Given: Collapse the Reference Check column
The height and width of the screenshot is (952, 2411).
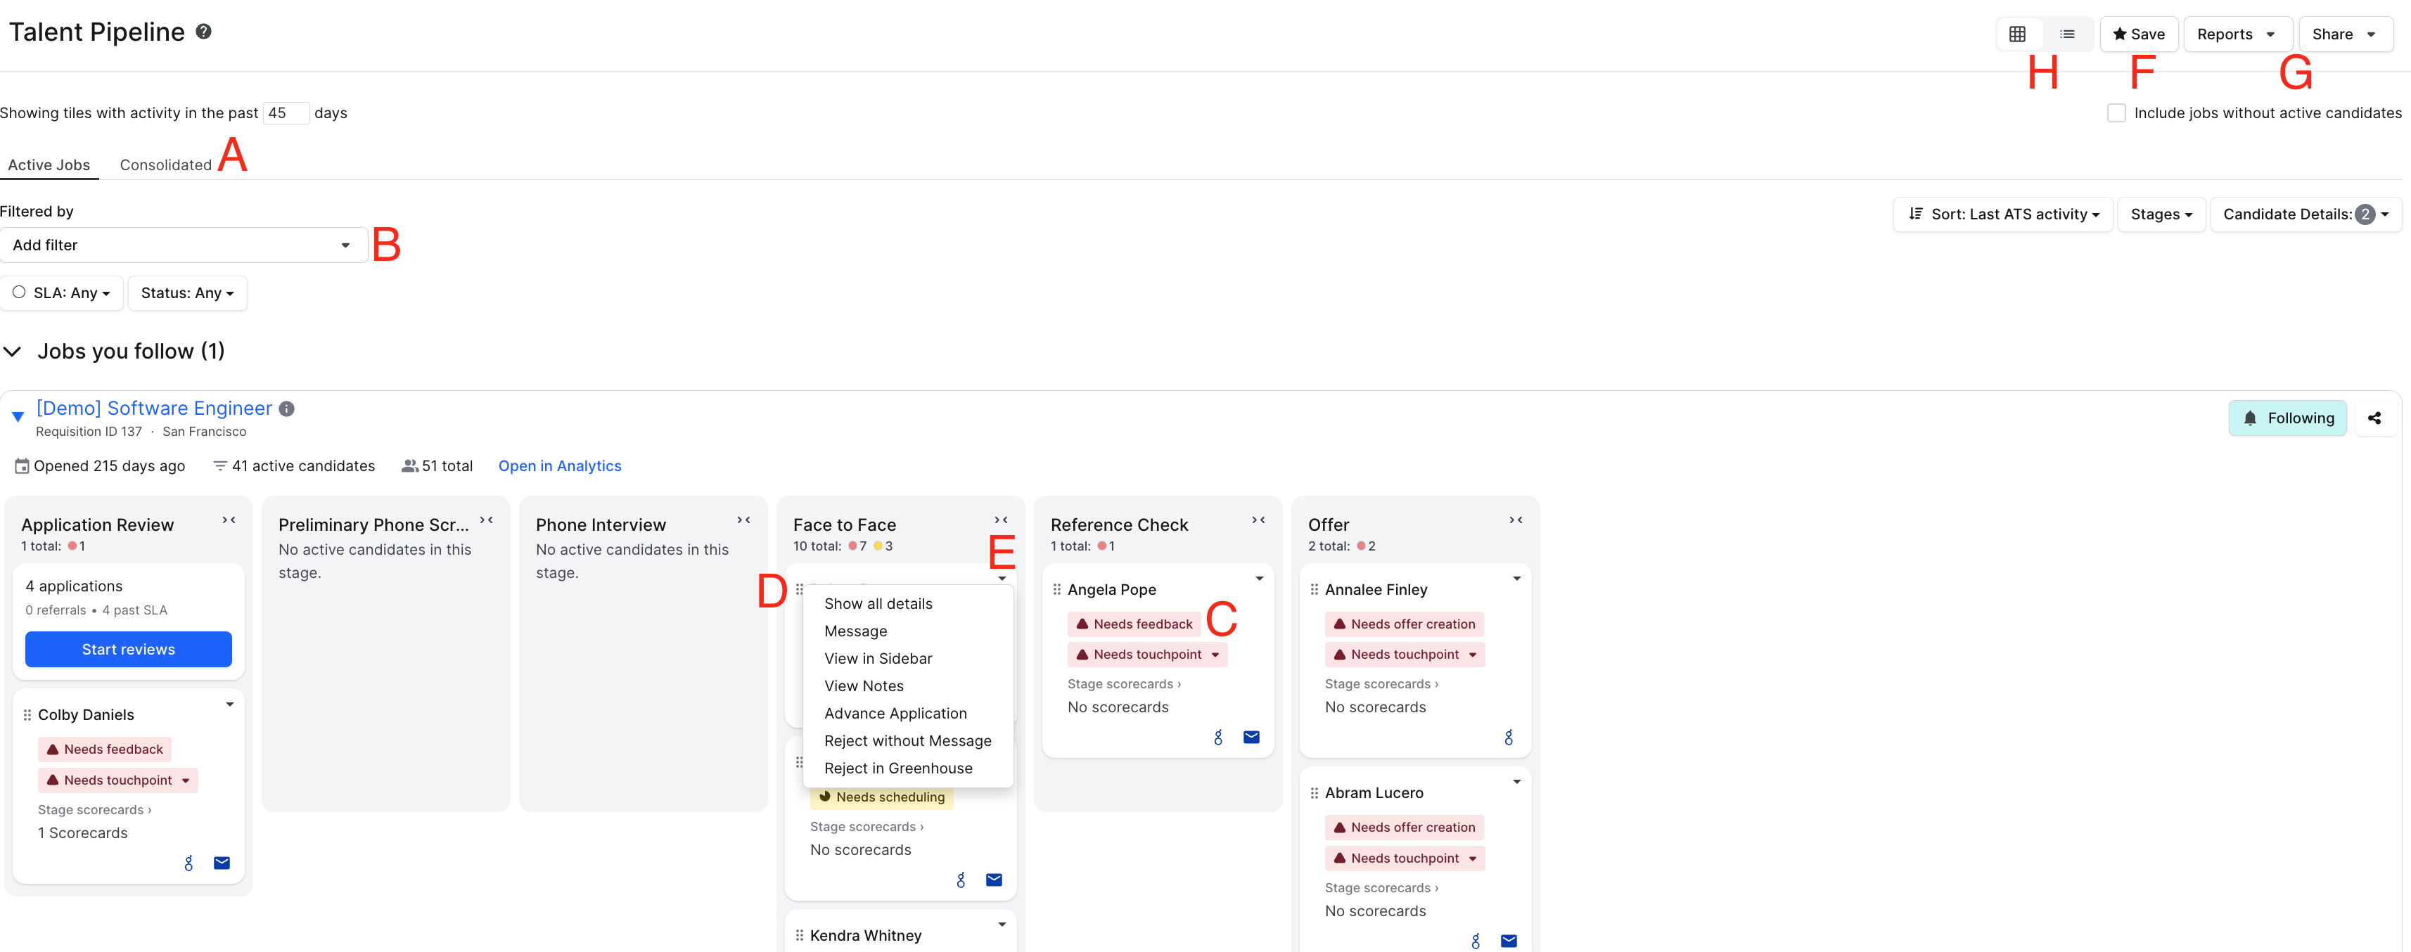Looking at the screenshot, I should point(1258,520).
